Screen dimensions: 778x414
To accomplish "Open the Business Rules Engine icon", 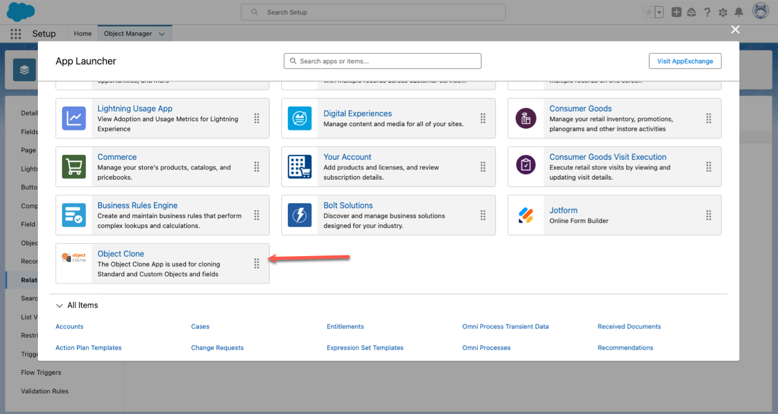I will click(x=74, y=215).
